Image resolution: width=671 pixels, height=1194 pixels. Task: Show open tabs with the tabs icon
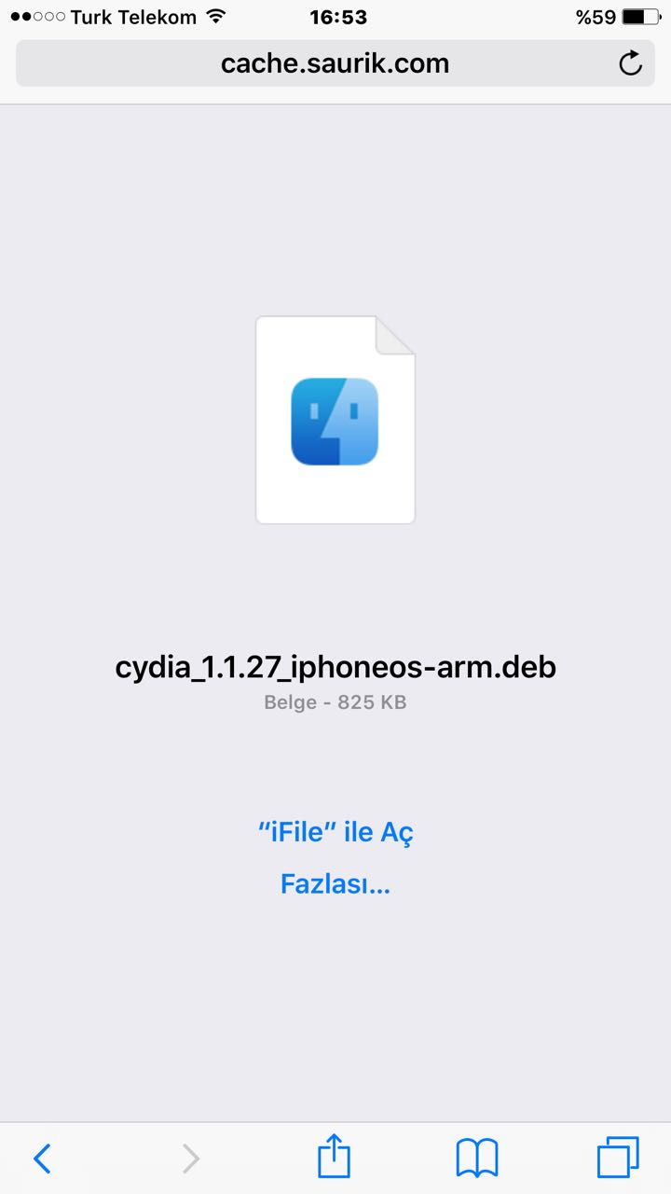coord(618,1158)
